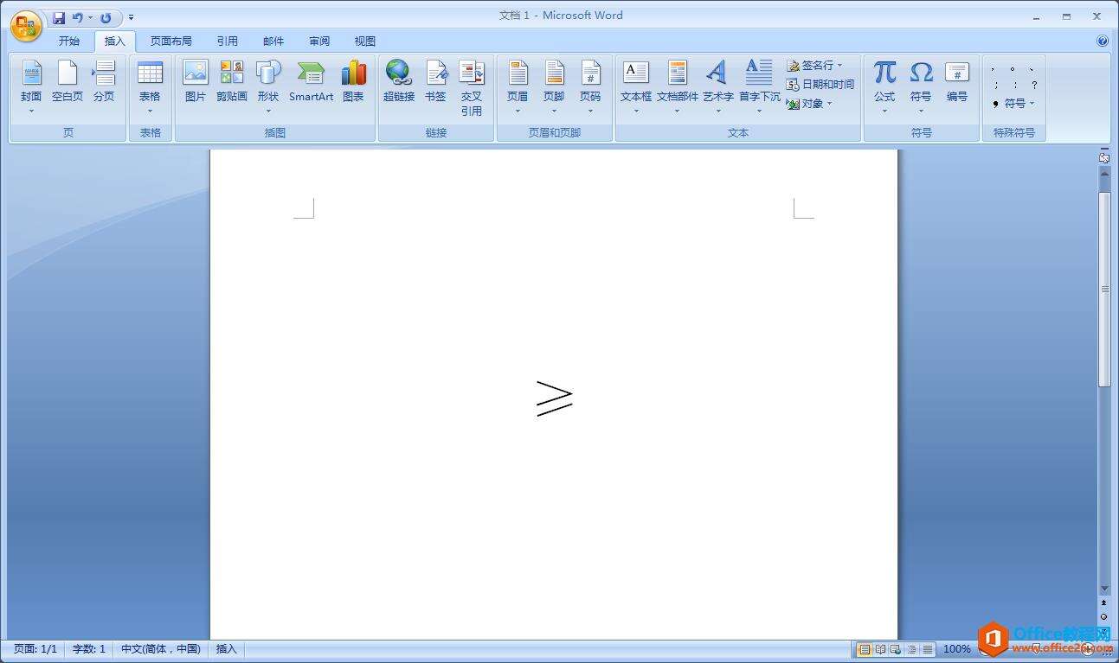
Task: Click the 中文(简体，中国) language indicator
Action: [160, 649]
